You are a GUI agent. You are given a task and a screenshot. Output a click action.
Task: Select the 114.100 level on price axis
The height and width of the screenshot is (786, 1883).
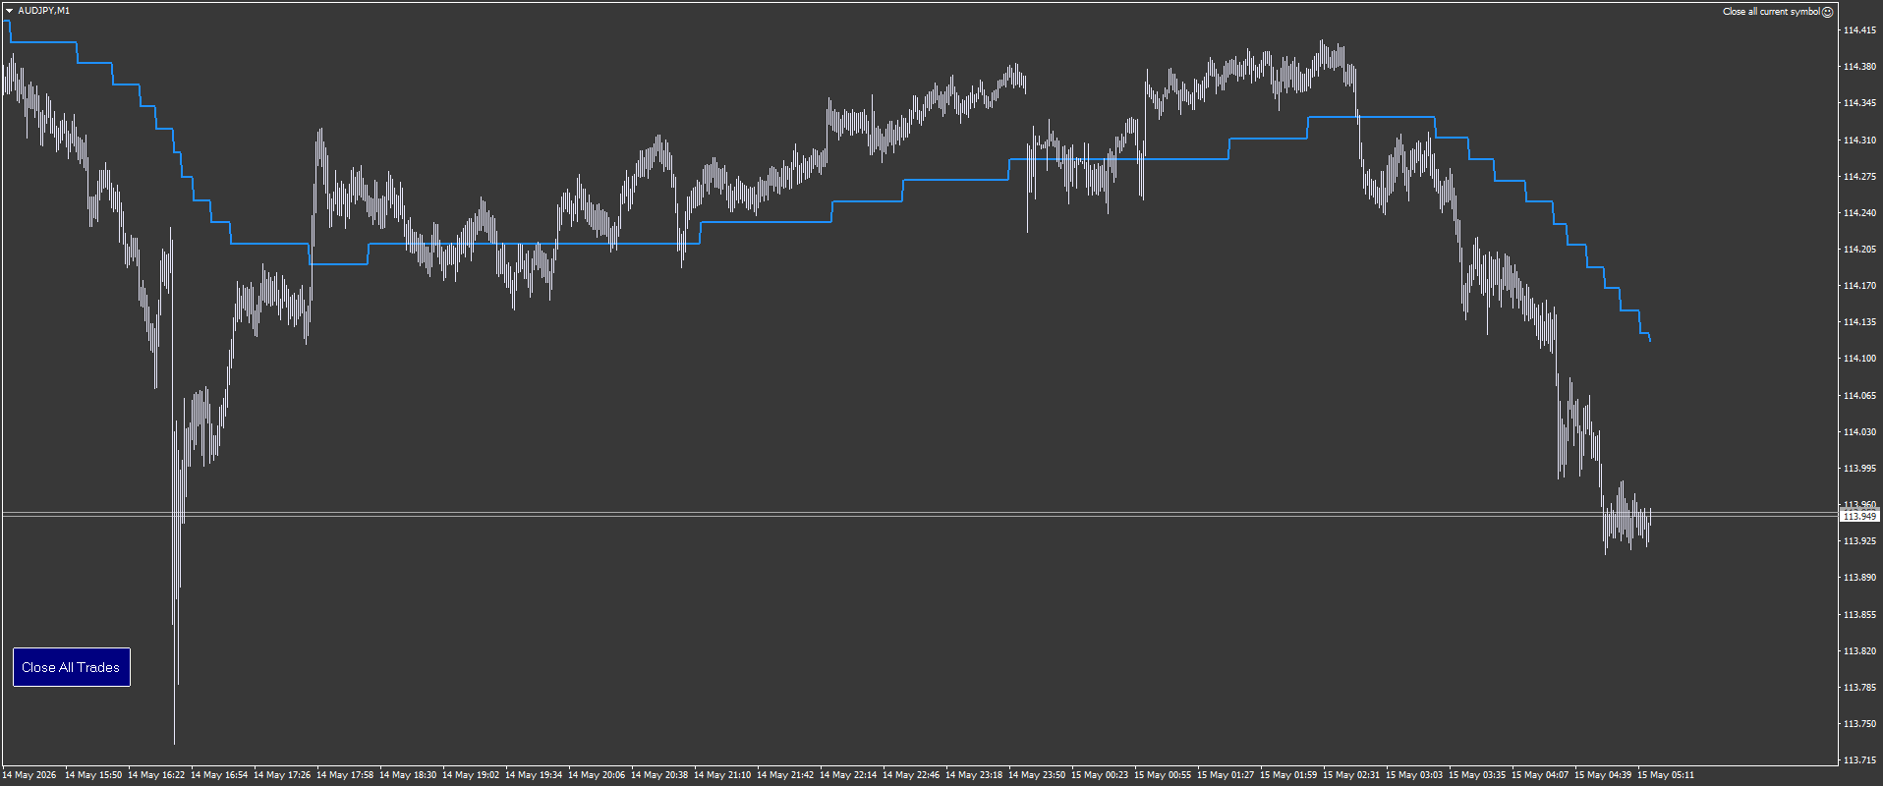tap(1859, 359)
